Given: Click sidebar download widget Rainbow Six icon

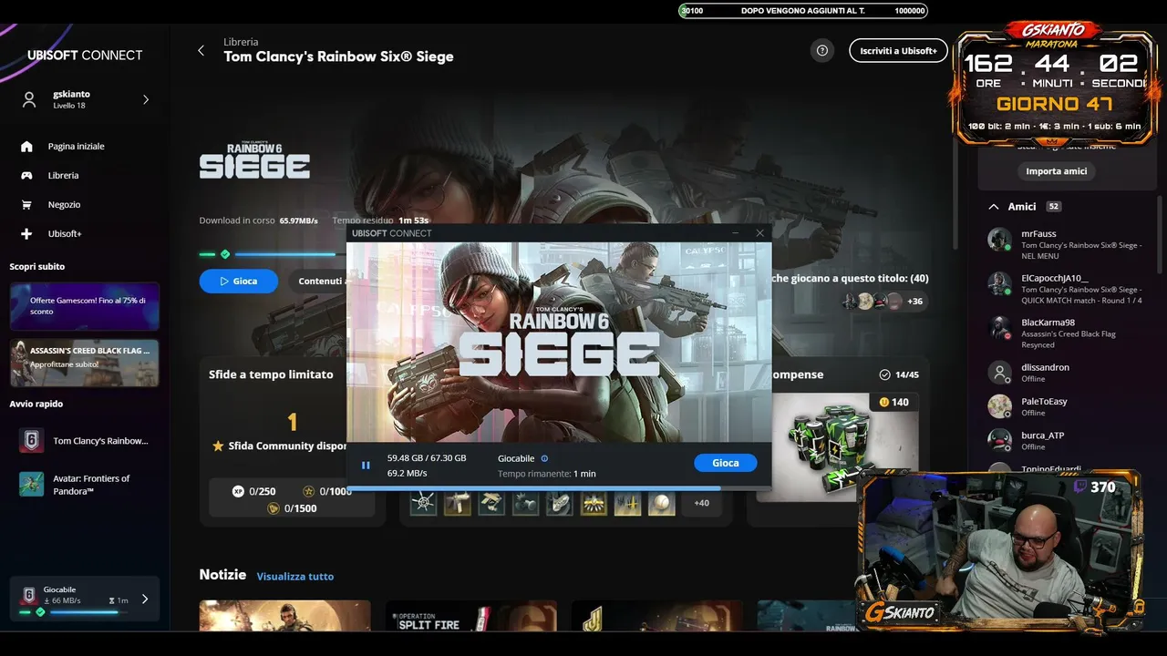Looking at the screenshot, I should coord(29,595).
